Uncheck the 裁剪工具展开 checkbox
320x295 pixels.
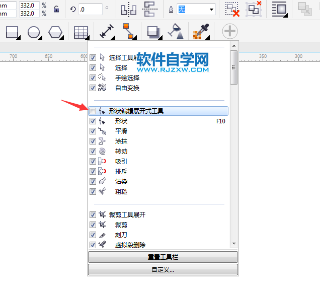(93, 215)
